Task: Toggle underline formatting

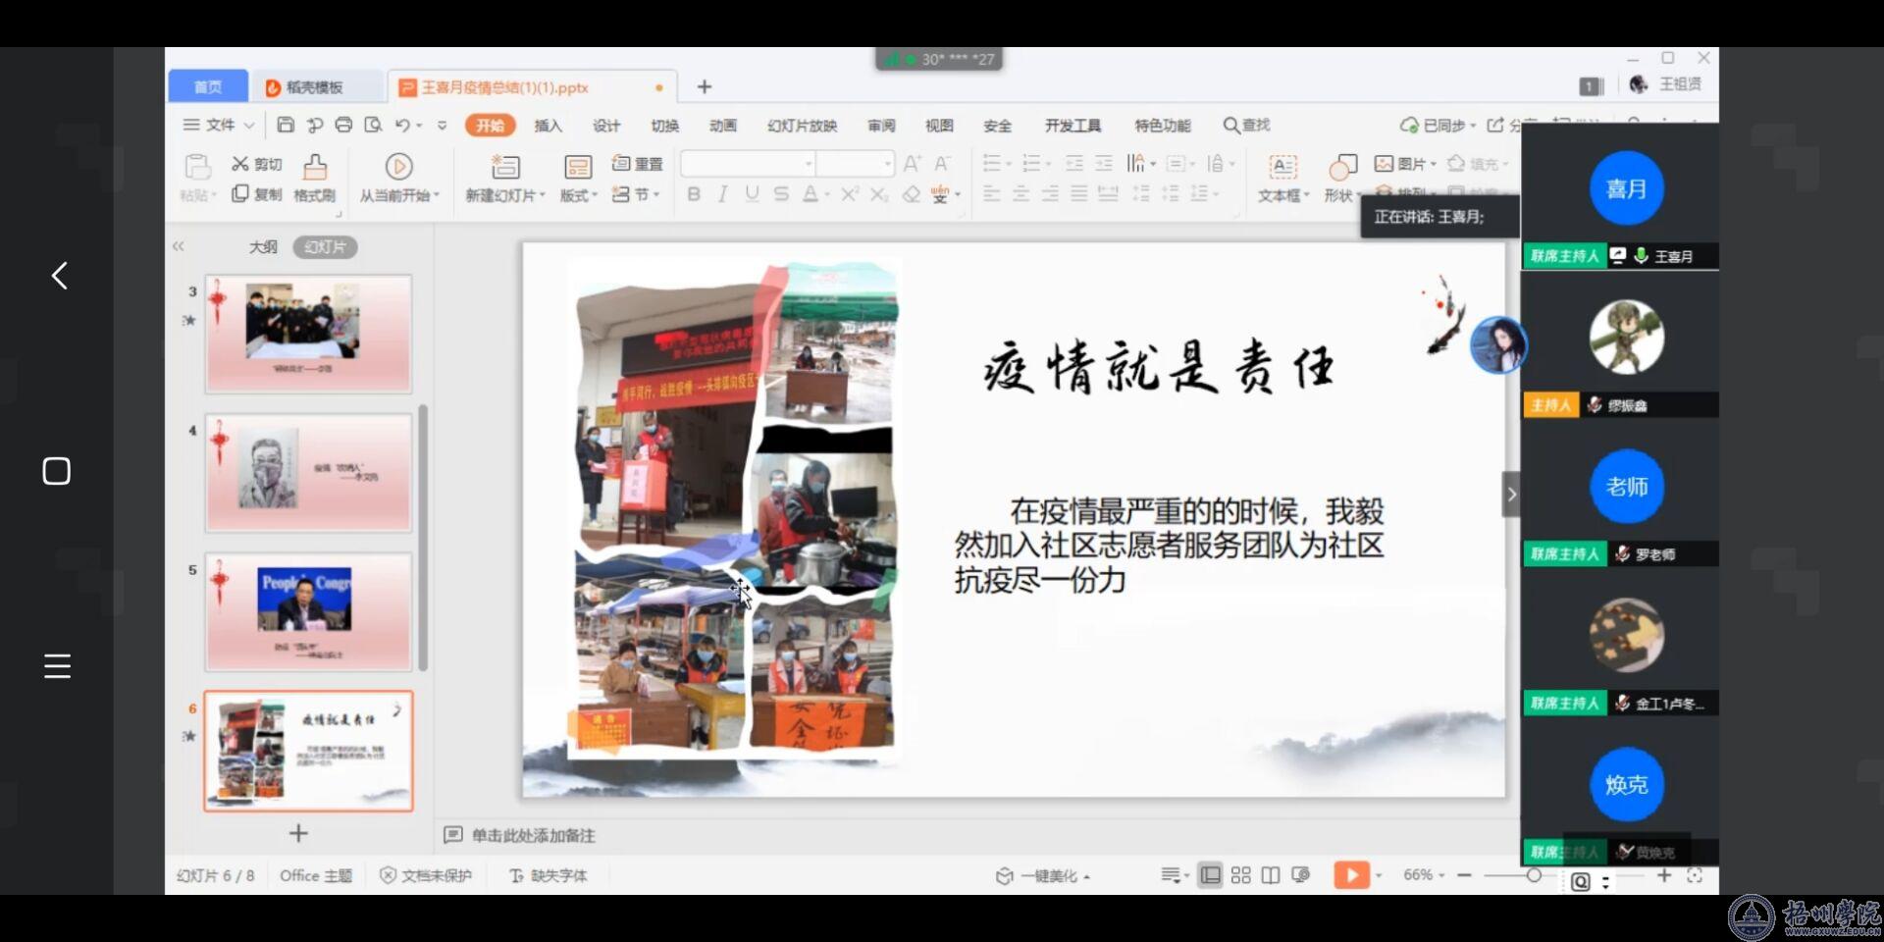Action: tap(752, 194)
